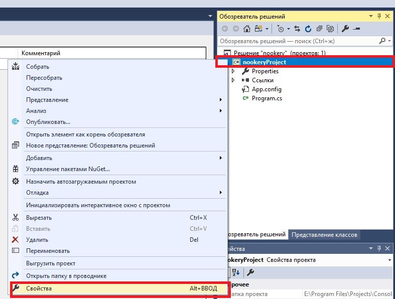Choose Управление пакетами NuGet...
The image size is (395, 299).
pyautogui.click(x=118, y=169)
